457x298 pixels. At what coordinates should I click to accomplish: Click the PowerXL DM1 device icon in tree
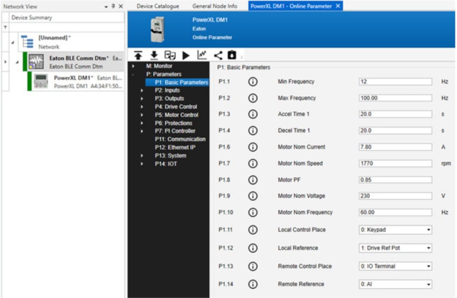(41, 82)
